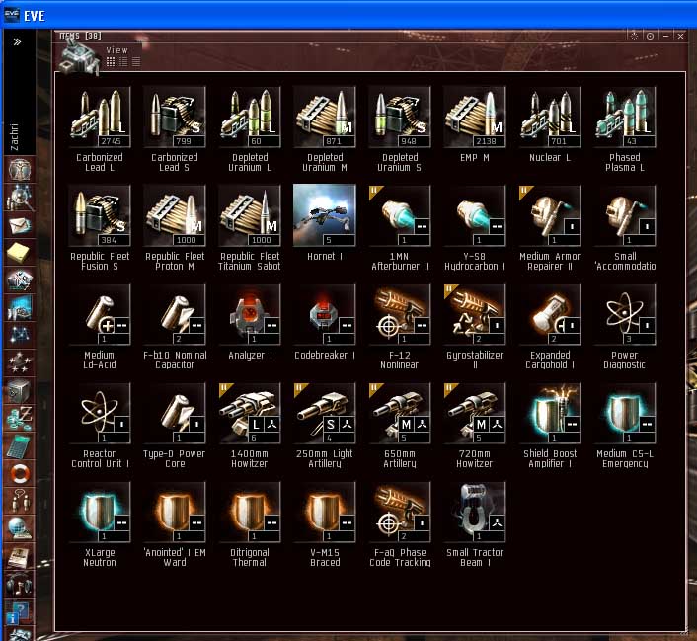Choose the Ditrigonal Thermal shield hardener
Image resolution: width=697 pixels, height=641 pixels.
[250, 512]
